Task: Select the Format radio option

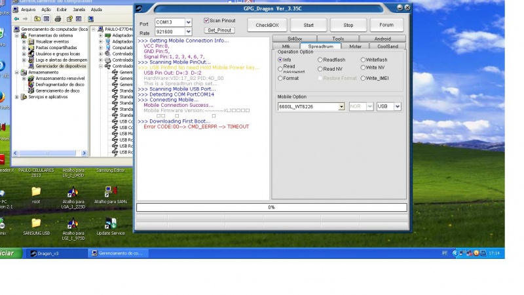Action: point(280,78)
